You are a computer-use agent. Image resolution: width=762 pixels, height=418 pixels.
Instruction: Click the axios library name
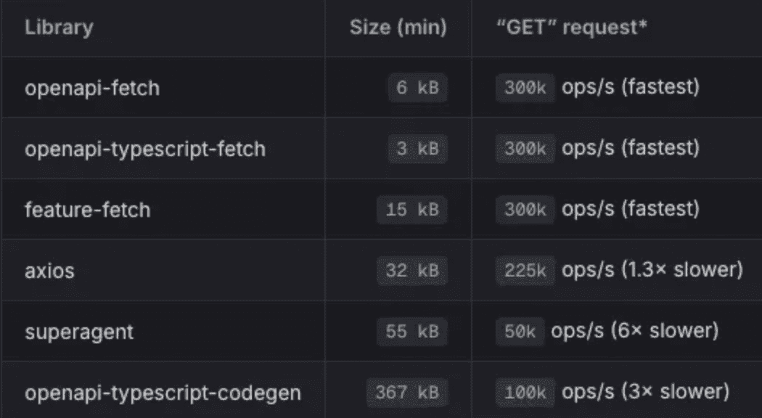[x=50, y=271]
